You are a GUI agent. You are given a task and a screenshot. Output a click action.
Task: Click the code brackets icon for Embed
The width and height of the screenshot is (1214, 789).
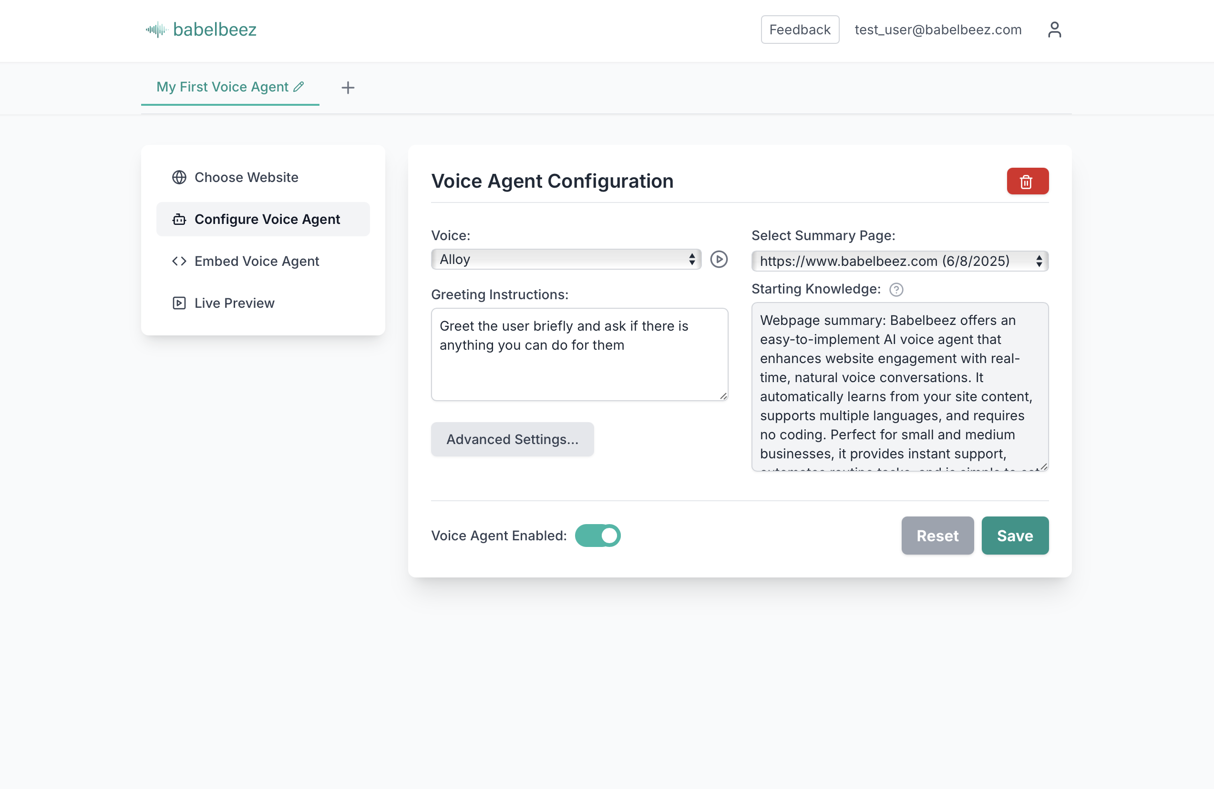point(179,261)
